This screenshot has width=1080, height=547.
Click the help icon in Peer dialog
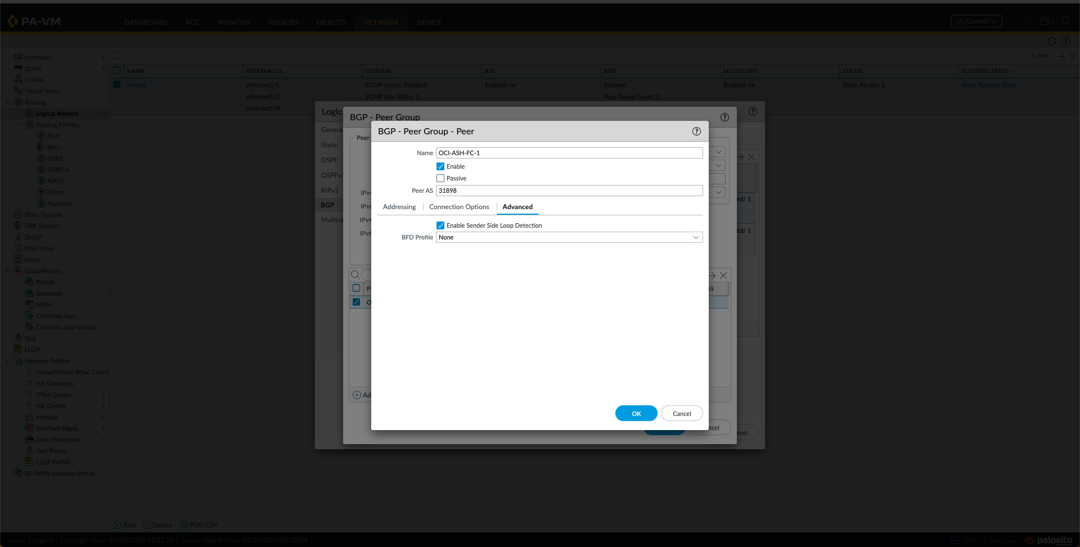point(696,131)
